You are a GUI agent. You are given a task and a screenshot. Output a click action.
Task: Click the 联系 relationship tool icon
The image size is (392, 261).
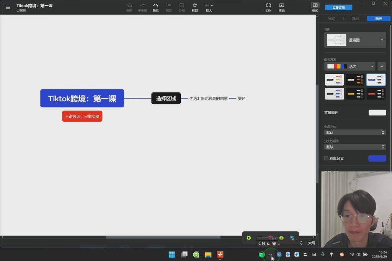[155, 5]
